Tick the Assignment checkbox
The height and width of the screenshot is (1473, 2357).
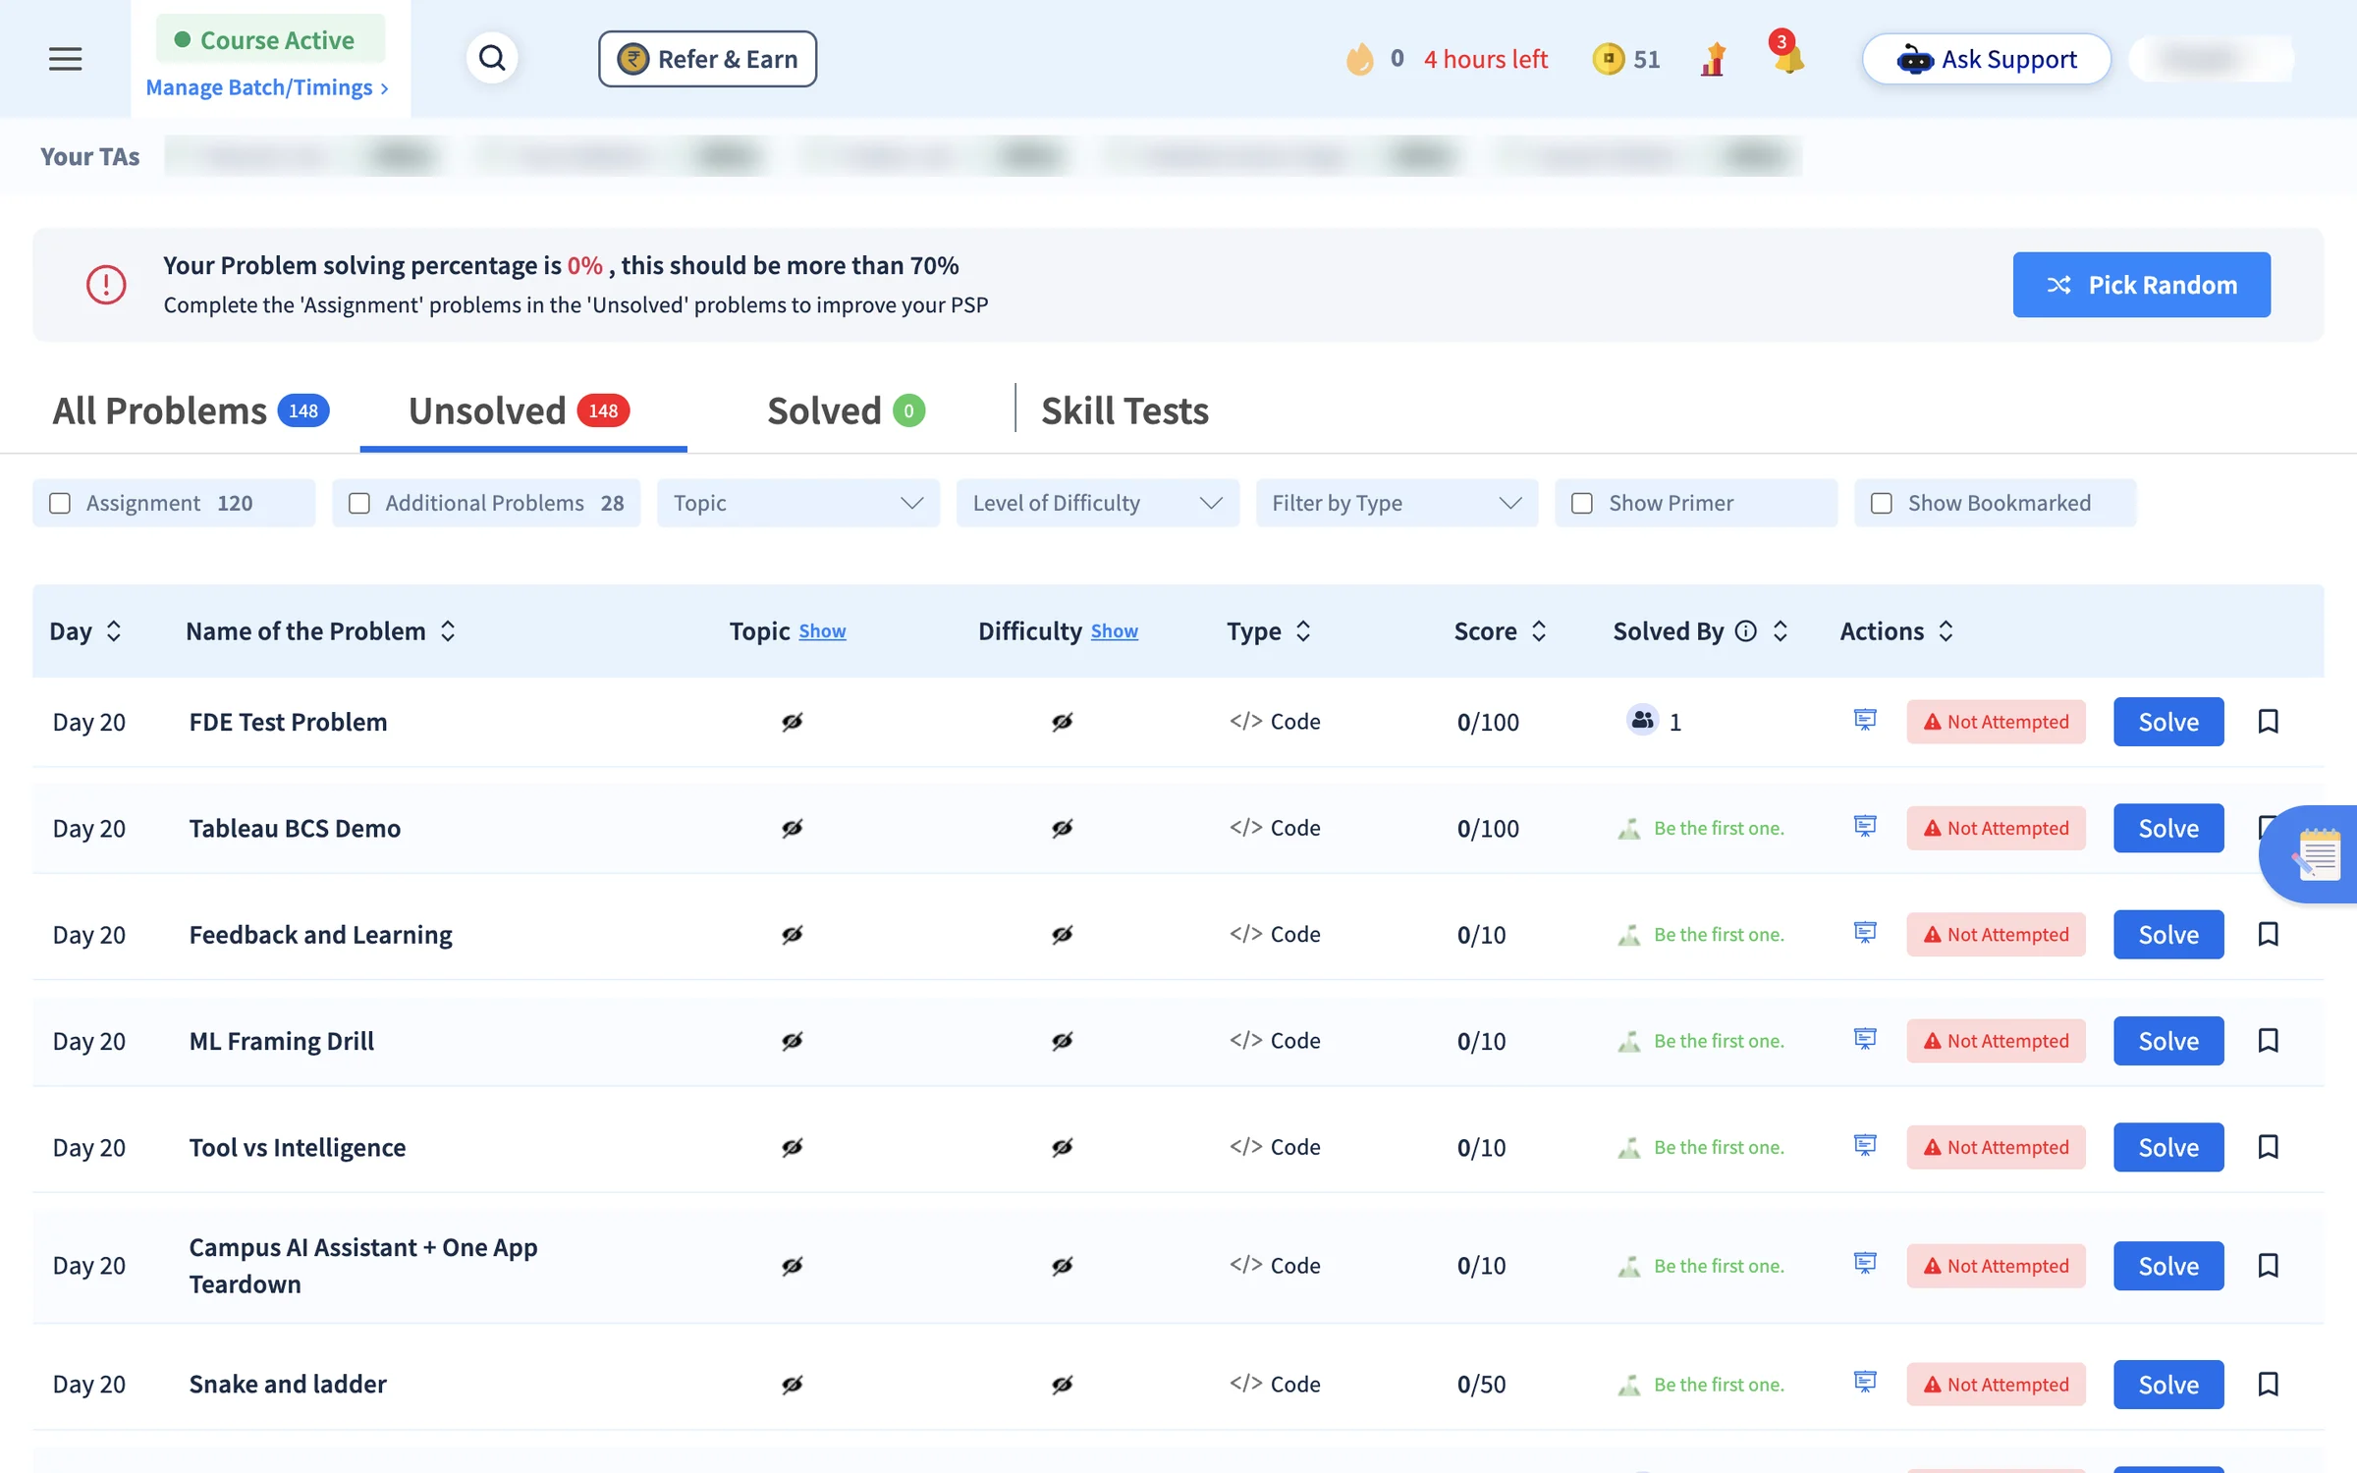tap(60, 503)
